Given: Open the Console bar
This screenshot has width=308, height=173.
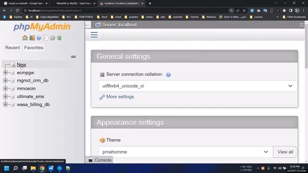Looking at the screenshot, I should tap(100, 160).
